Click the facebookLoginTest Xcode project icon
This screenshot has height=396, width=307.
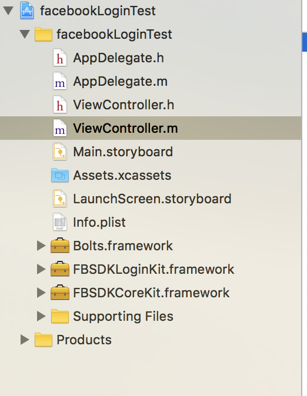(x=27, y=11)
